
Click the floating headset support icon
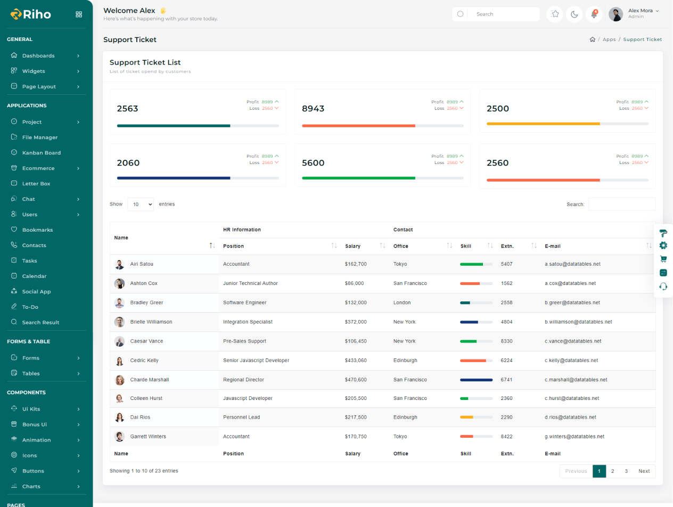pyautogui.click(x=663, y=287)
